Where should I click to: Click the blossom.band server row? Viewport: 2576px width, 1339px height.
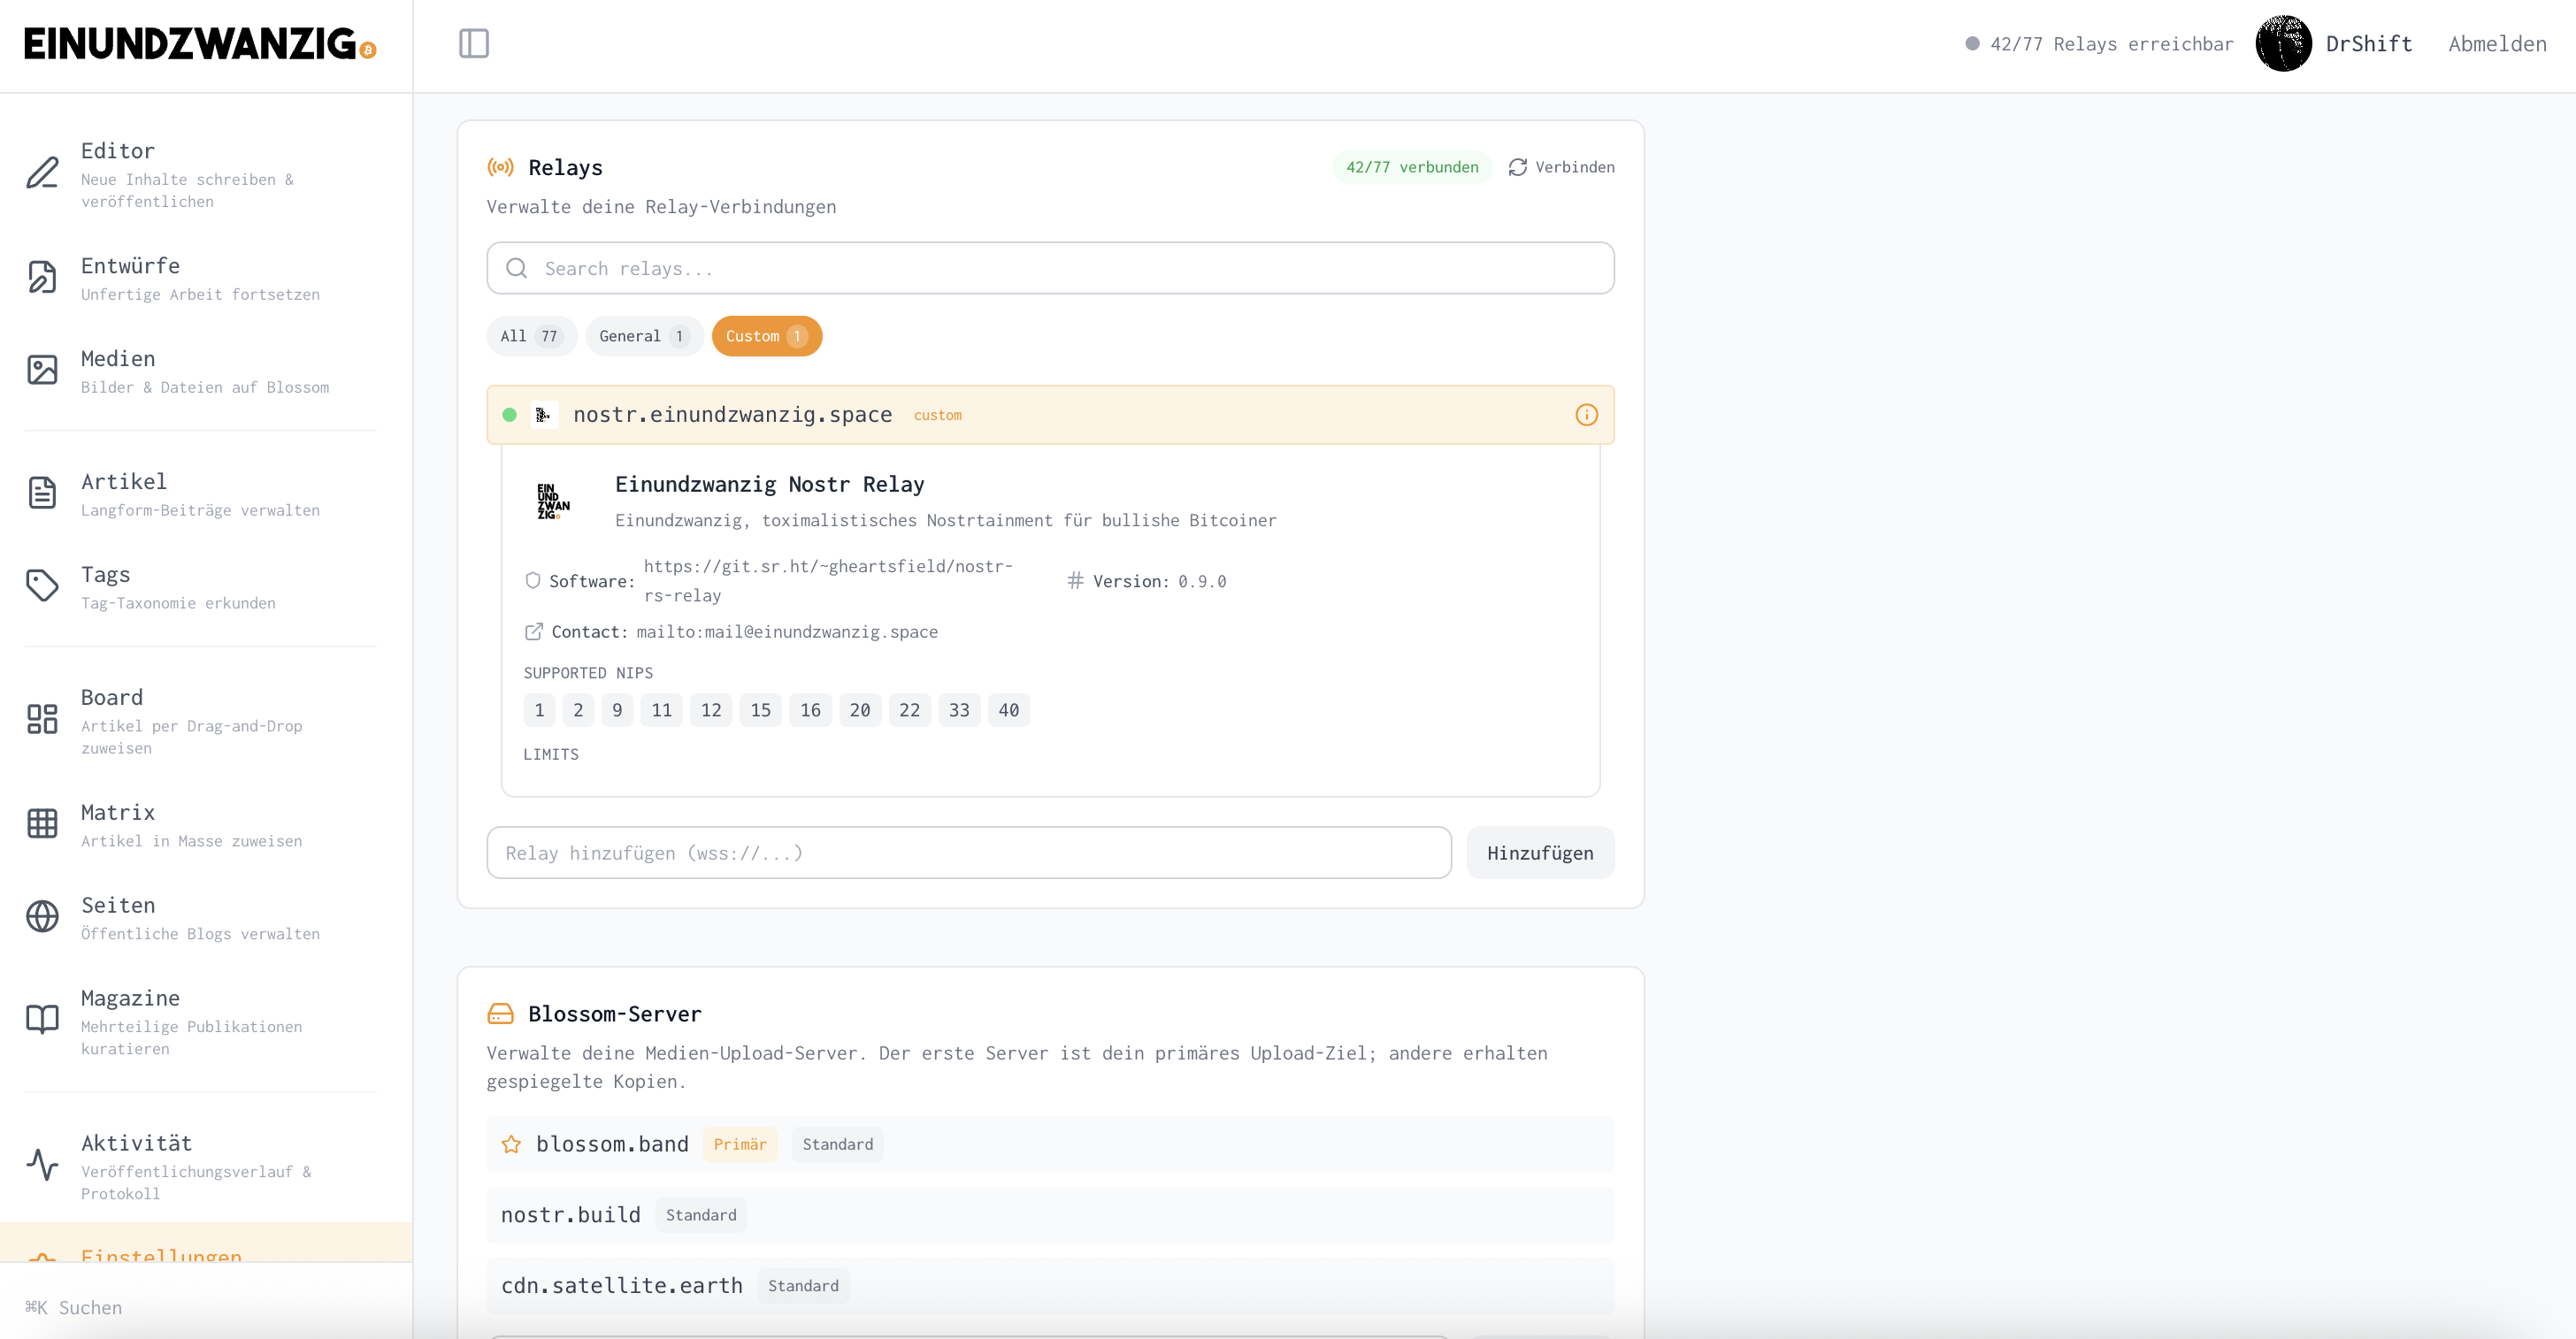[x=1050, y=1145]
